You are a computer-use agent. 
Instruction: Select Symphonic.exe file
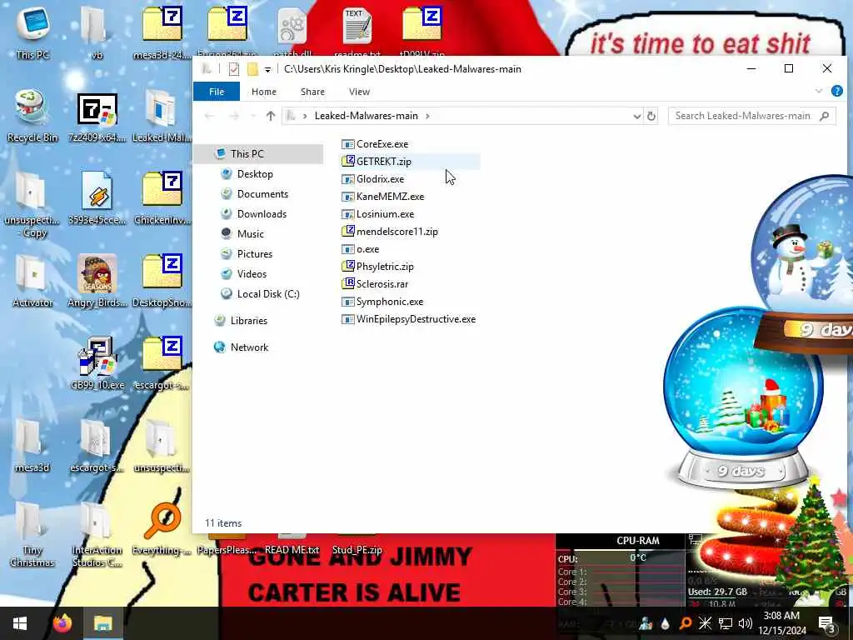tap(382, 302)
